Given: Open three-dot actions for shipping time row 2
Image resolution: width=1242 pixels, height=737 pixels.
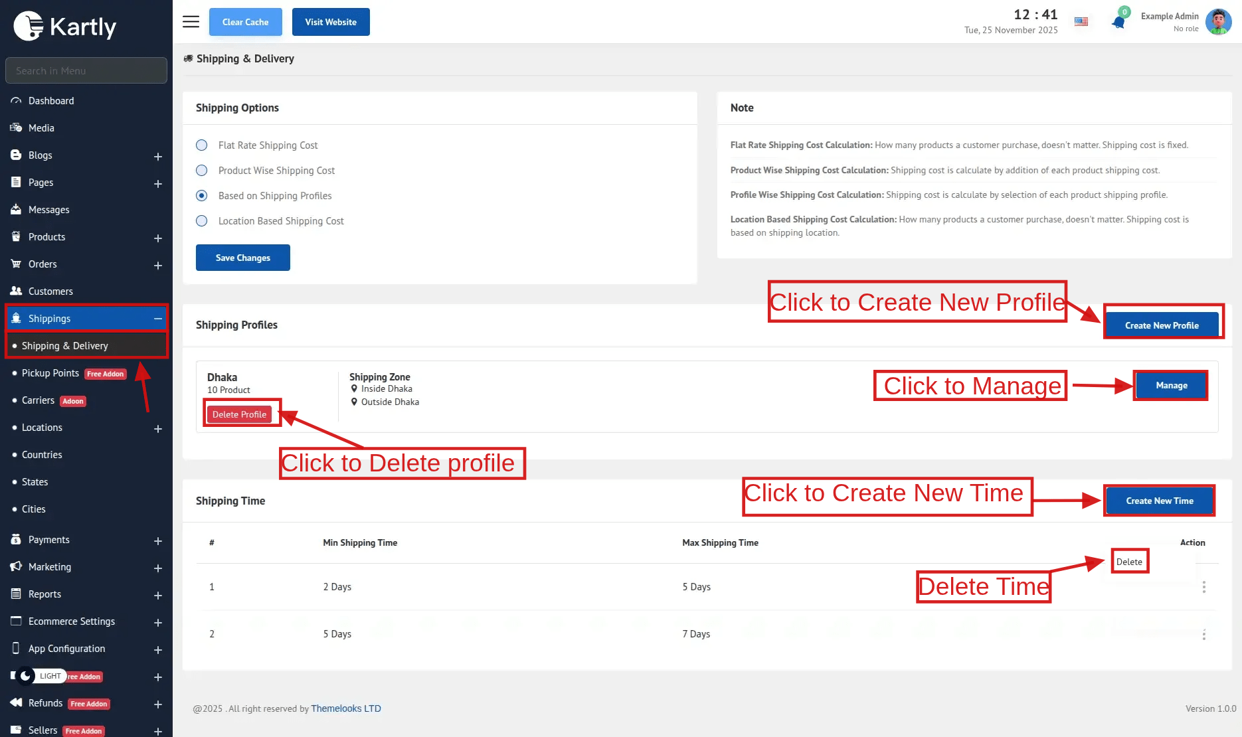Looking at the screenshot, I should point(1203,635).
